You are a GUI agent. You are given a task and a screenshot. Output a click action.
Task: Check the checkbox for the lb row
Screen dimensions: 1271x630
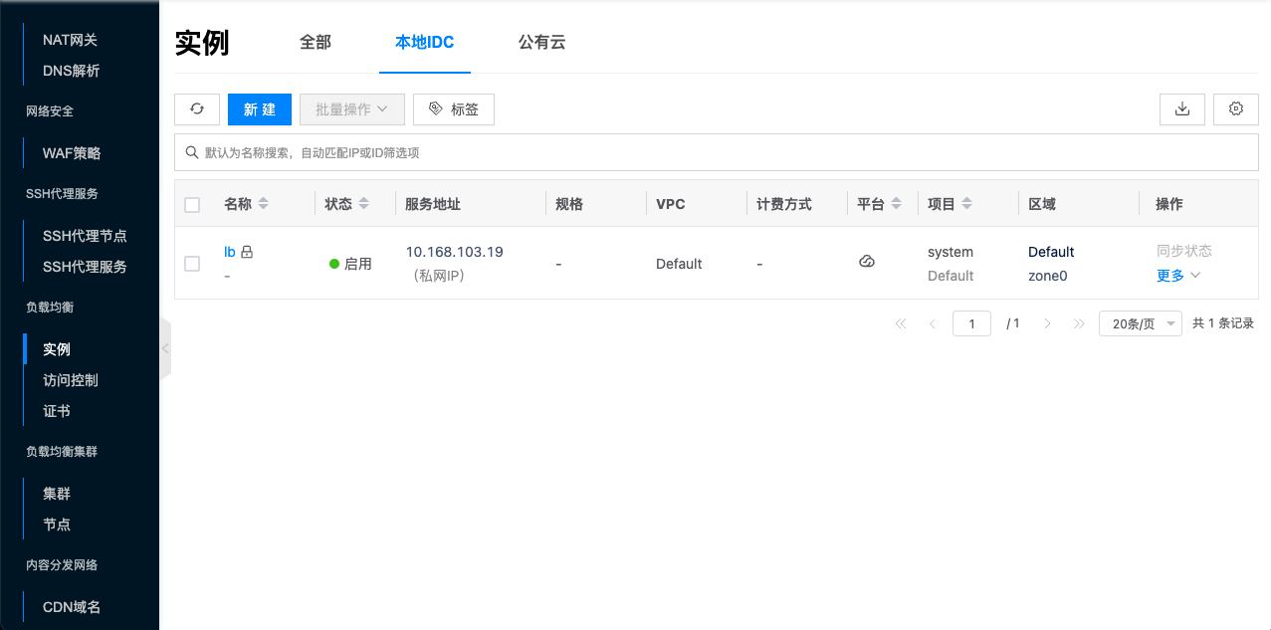[192, 264]
